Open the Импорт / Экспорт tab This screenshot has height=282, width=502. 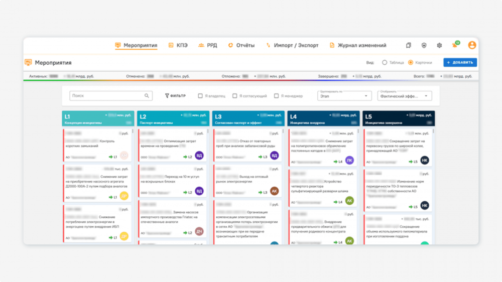click(x=292, y=46)
